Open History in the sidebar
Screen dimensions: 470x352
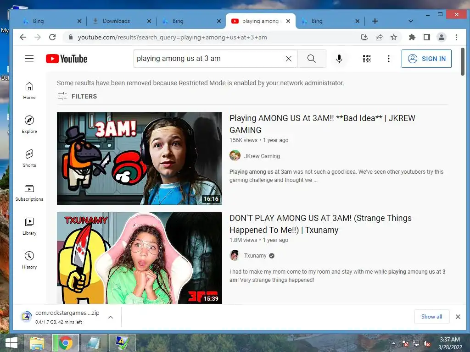pyautogui.click(x=29, y=260)
